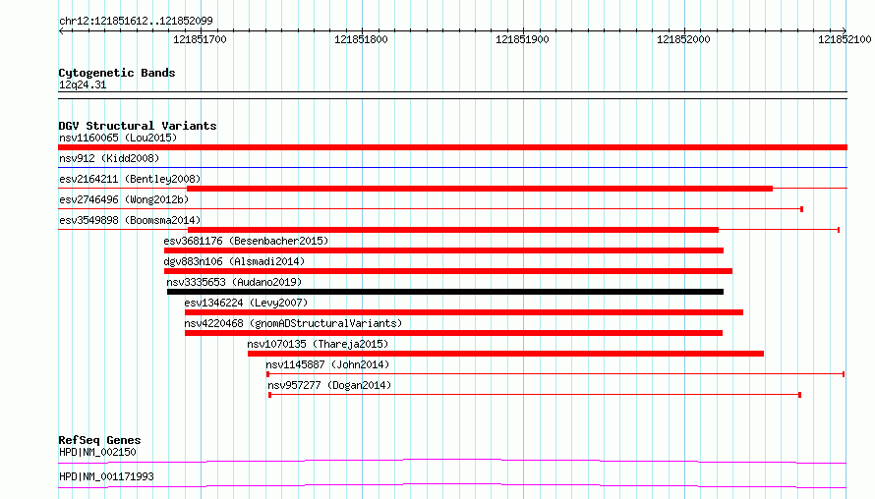This screenshot has height=499, width=875.
Task: Open nsv4220468 (gnomADStructuralVariants) label
Action: [x=293, y=323]
